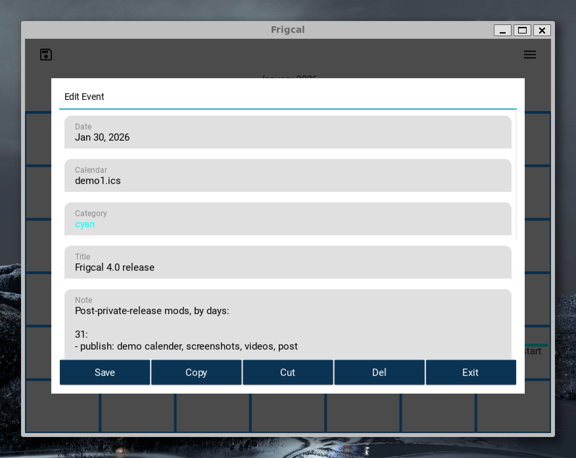Click the note line 'Post-private-release mods, by days:'
Screen dimensions: 576x458
[152, 311]
